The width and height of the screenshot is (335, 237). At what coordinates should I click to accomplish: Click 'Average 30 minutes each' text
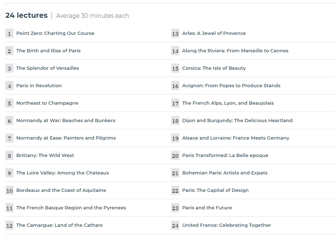click(92, 16)
